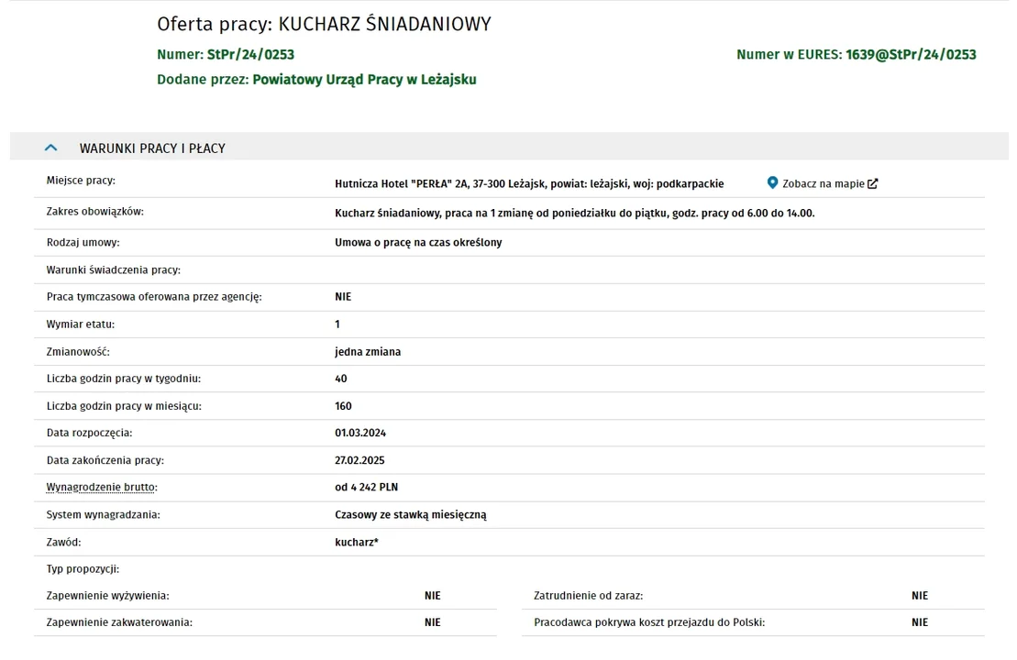Click the System wynagradzania label
Viewport: 1017px width, 660px height.
(103, 514)
